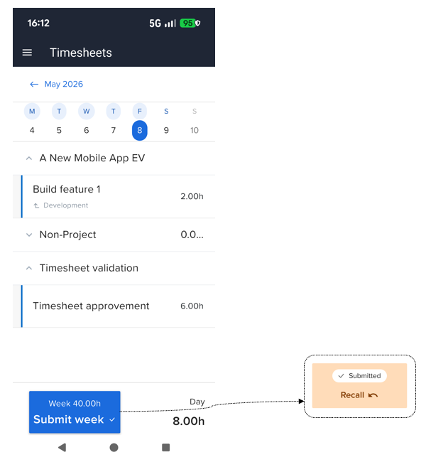This screenshot has height=467, width=426.
Task: Tap the Android home circle button
Action: [x=114, y=447]
